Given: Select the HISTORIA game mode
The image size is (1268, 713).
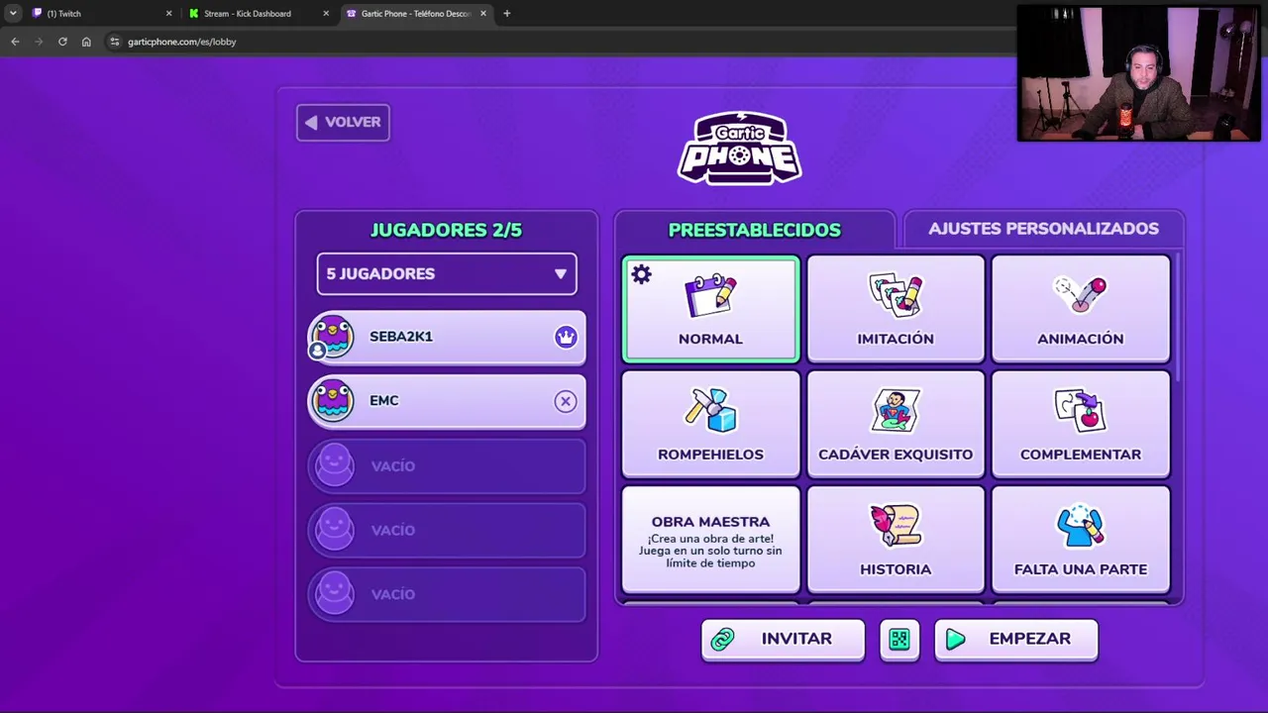Looking at the screenshot, I should (896, 541).
